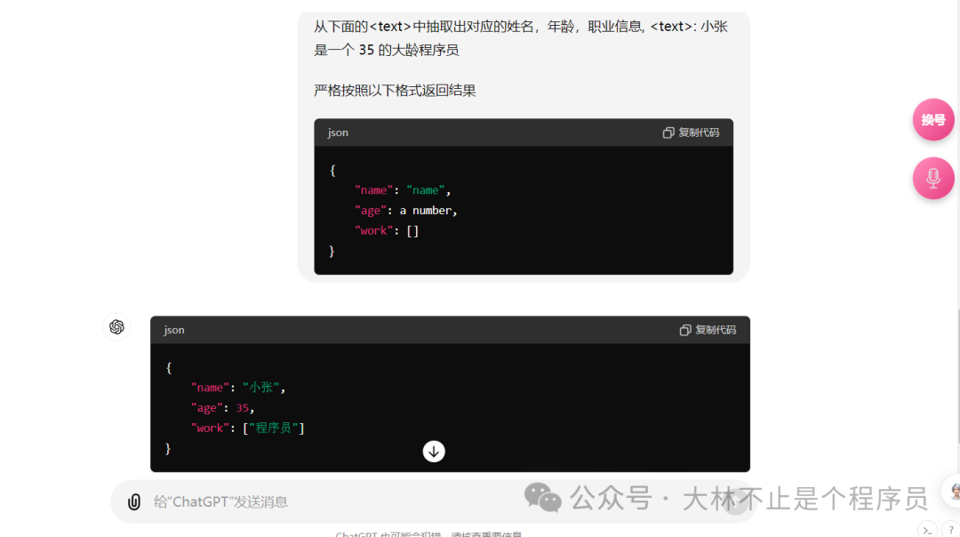The width and height of the screenshot is (960, 537).
Task: Open the terminal-style icon at the bottom right
Action: (927, 530)
